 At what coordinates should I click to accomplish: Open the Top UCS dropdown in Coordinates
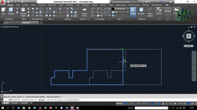pyautogui.click(x=104, y=16)
